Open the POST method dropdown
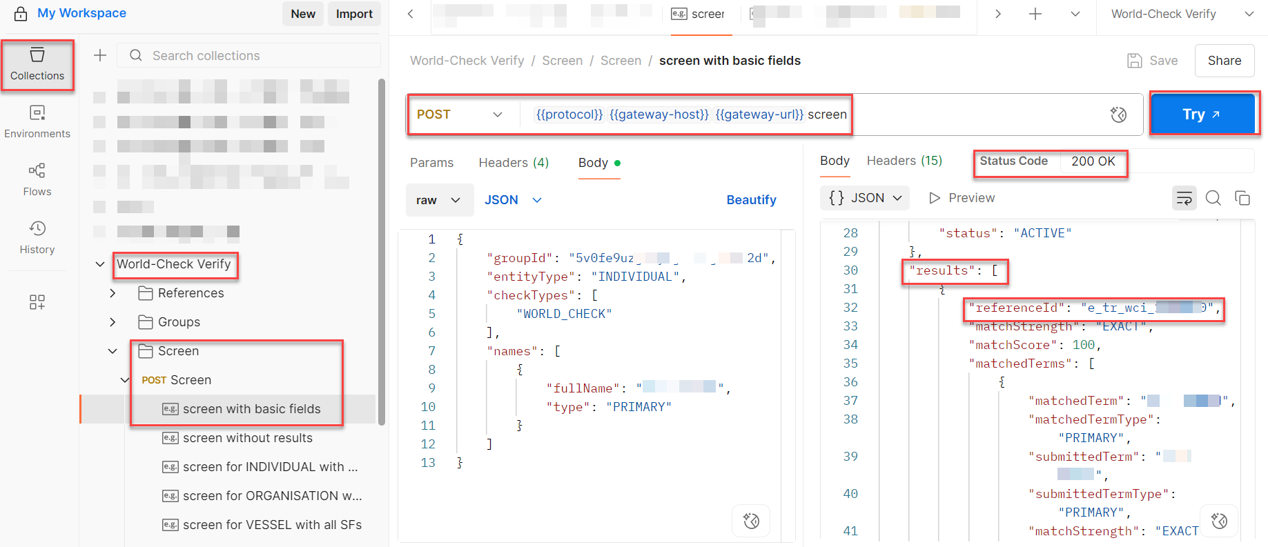 pyautogui.click(x=460, y=115)
